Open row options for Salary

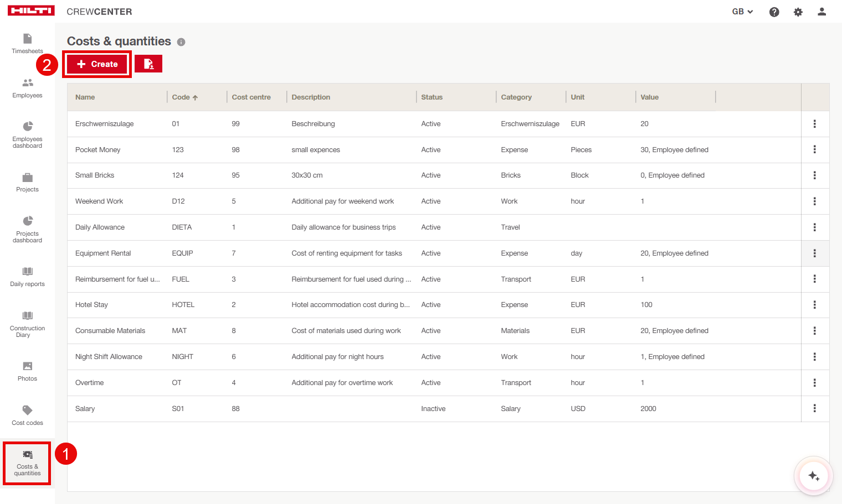[814, 408]
